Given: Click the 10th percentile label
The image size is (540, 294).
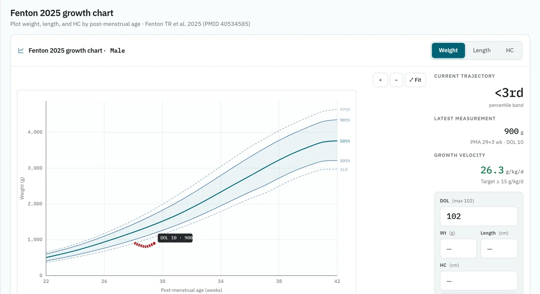Looking at the screenshot, I should pos(345,161).
